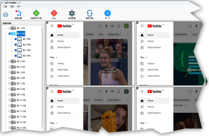Open the 工具 menu
The width and height of the screenshot is (209, 136).
point(5,6)
